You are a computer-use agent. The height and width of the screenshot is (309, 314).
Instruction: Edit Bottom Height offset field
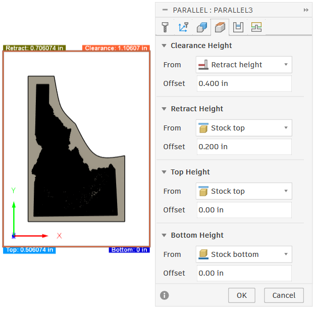(244, 273)
